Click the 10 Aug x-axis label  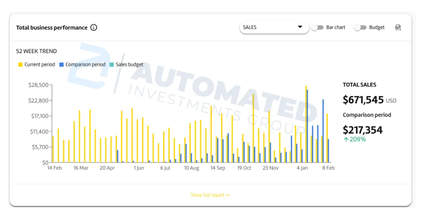click(x=192, y=168)
